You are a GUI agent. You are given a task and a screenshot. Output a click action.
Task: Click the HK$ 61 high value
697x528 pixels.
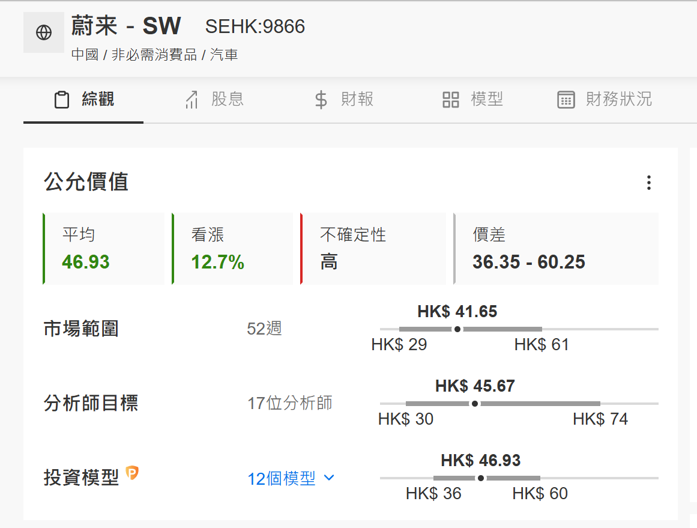[542, 345]
